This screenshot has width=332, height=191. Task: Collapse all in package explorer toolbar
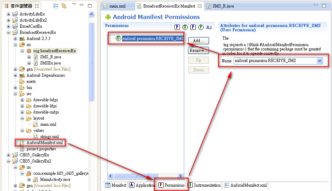pos(56,6)
